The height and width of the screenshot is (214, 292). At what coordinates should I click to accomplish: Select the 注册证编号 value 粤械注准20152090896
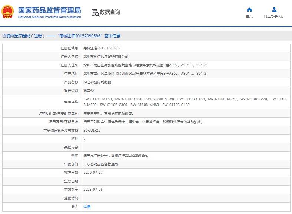coord(102,48)
